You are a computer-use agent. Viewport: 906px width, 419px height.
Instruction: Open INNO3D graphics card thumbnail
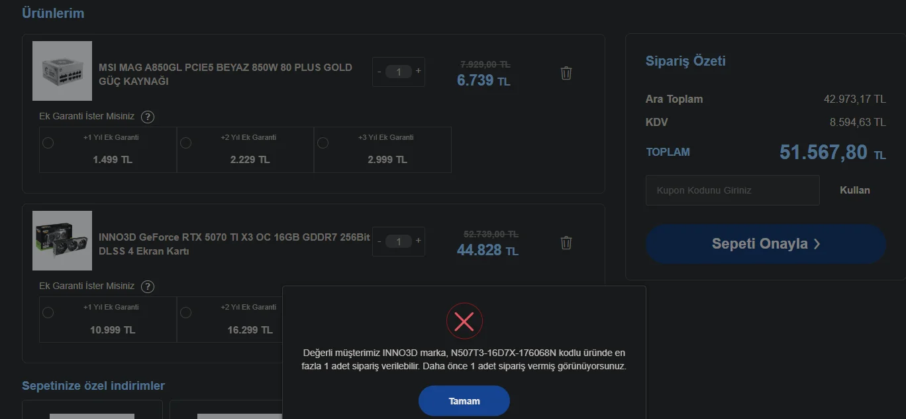(62, 241)
